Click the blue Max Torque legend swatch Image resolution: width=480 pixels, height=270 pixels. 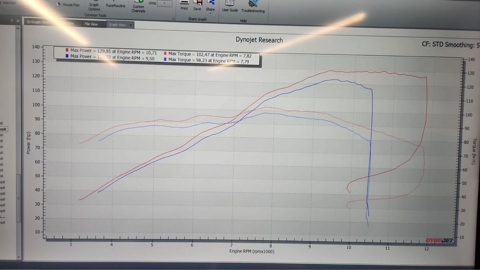point(165,59)
